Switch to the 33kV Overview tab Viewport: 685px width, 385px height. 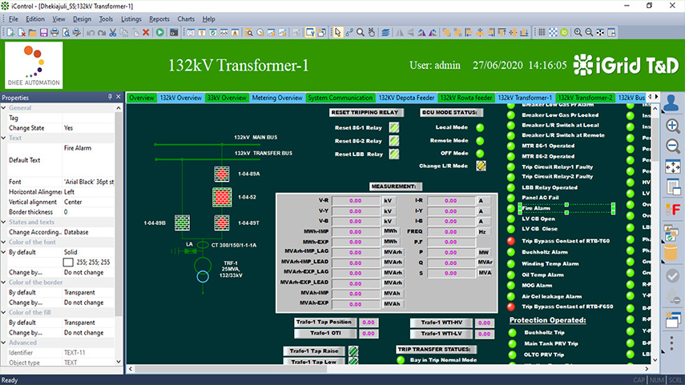click(227, 98)
